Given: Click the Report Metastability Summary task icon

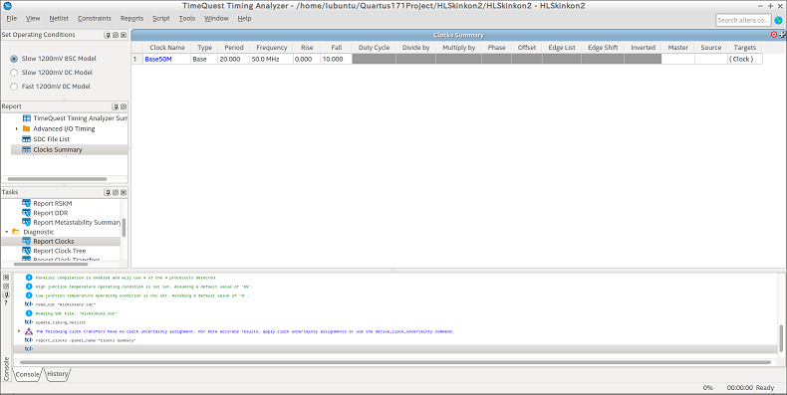Looking at the screenshot, I should 27,222.
